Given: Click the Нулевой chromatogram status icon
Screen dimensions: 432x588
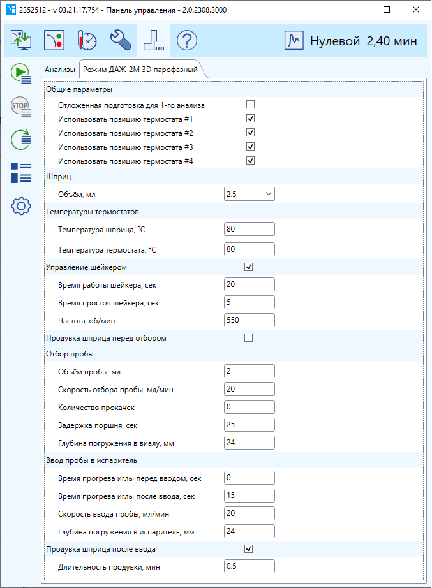Looking at the screenshot, I should 294,41.
